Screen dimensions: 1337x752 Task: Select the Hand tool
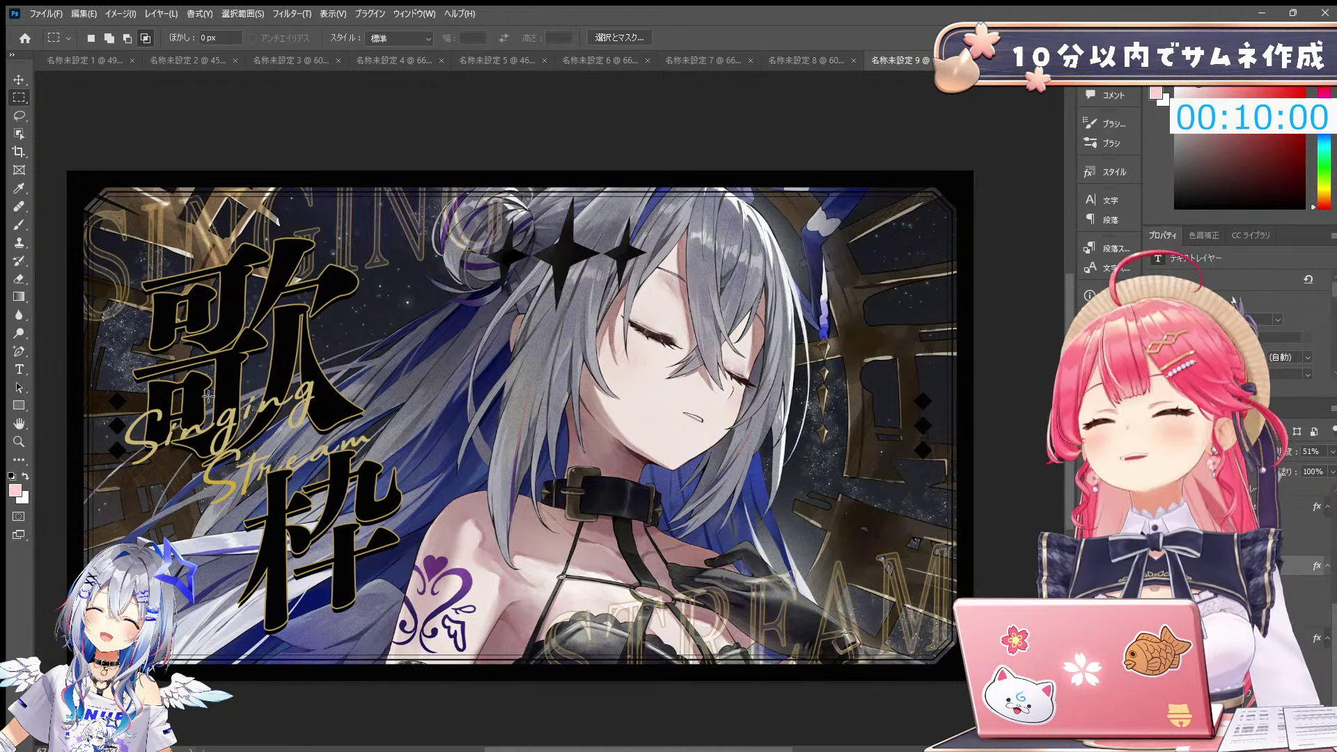19,423
